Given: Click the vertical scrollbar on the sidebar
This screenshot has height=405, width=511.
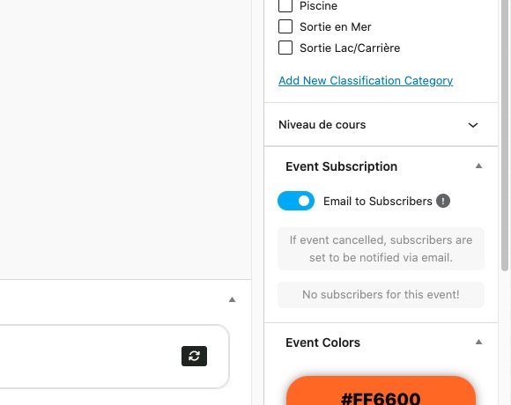Looking at the screenshot, I should [505, 136].
